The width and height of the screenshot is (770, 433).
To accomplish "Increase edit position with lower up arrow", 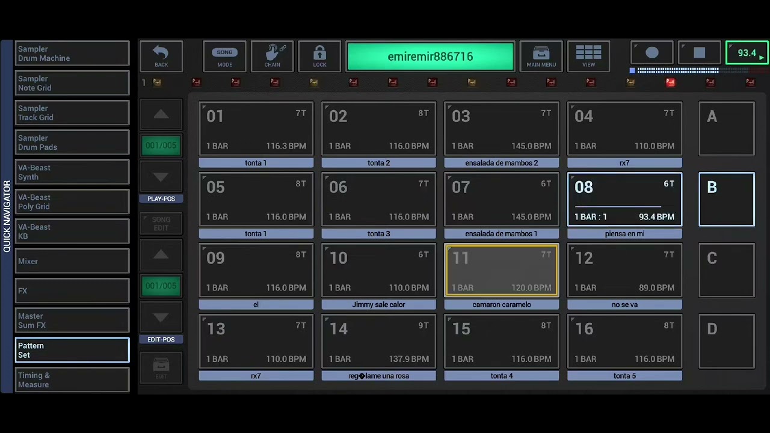I will [x=161, y=255].
